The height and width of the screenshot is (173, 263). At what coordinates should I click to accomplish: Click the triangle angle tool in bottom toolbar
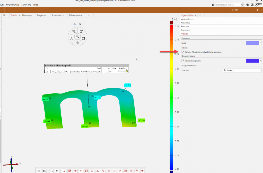(x=97, y=171)
